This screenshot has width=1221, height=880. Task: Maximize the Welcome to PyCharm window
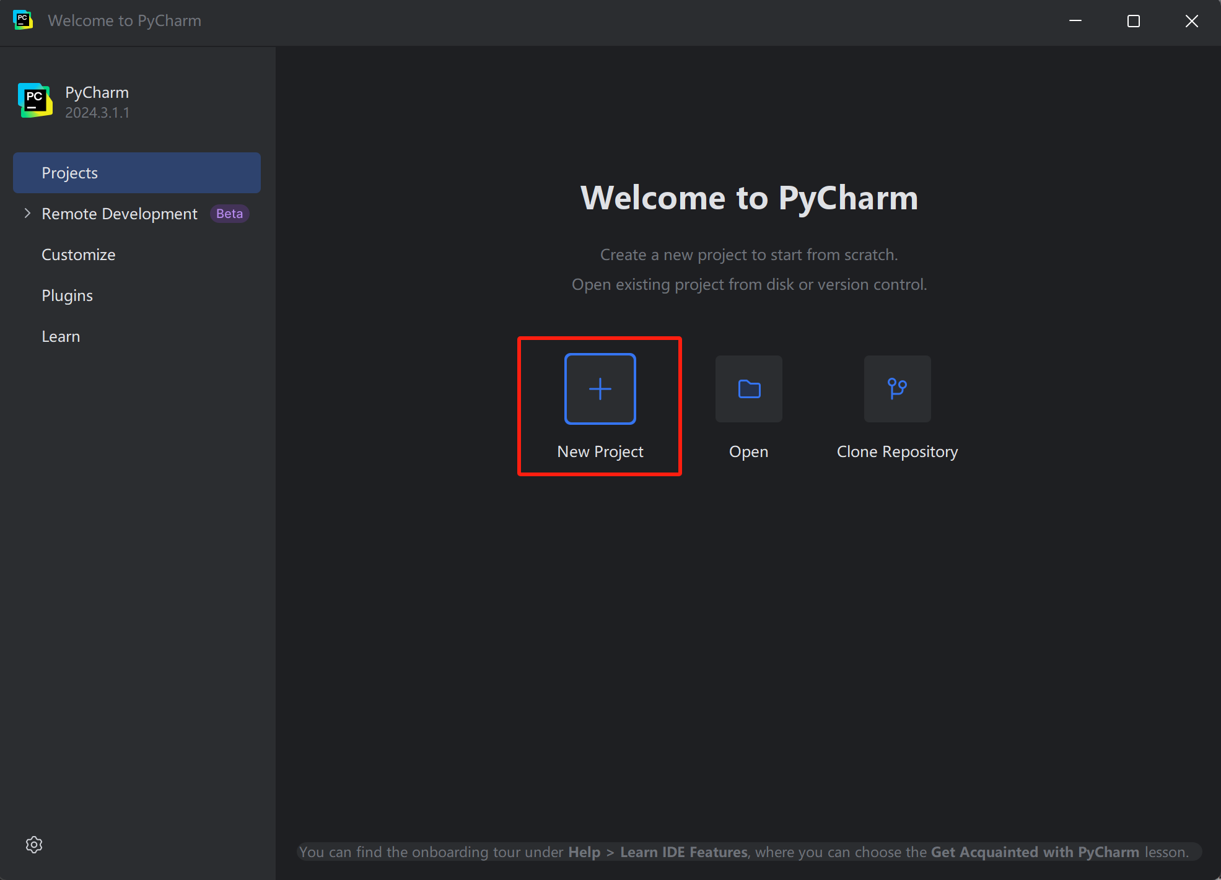pos(1134,21)
